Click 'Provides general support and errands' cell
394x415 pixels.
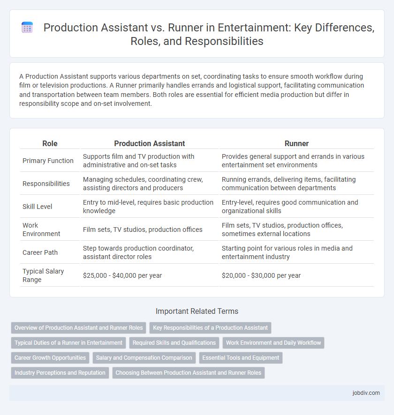296,161
